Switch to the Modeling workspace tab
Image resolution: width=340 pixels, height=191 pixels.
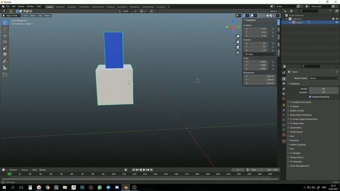tap(60, 7)
